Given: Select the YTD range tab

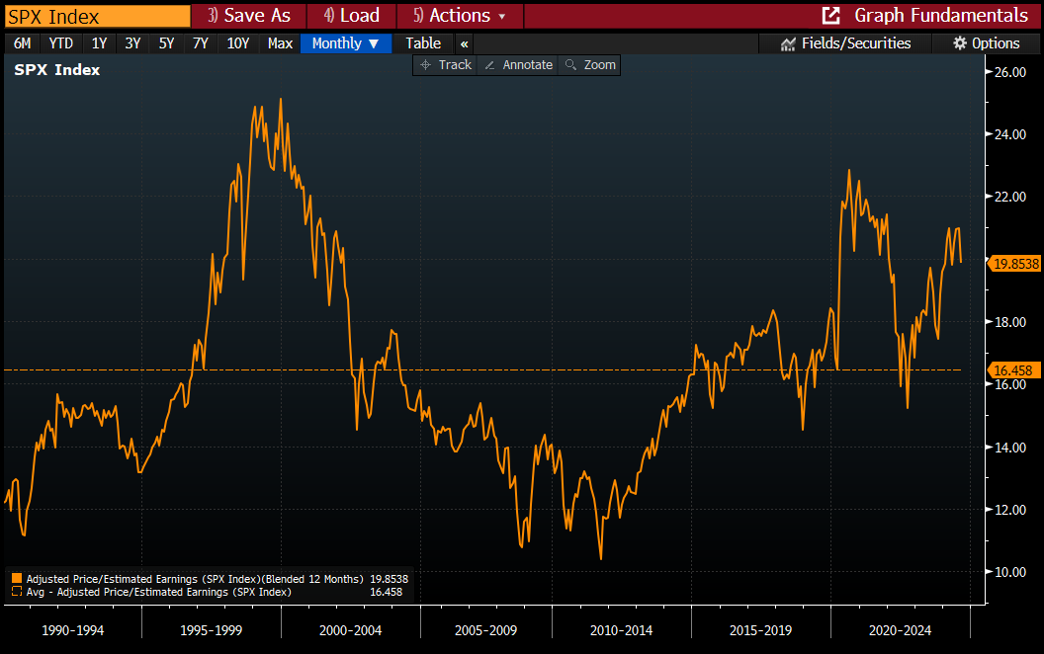Looking at the screenshot, I should 60,43.
